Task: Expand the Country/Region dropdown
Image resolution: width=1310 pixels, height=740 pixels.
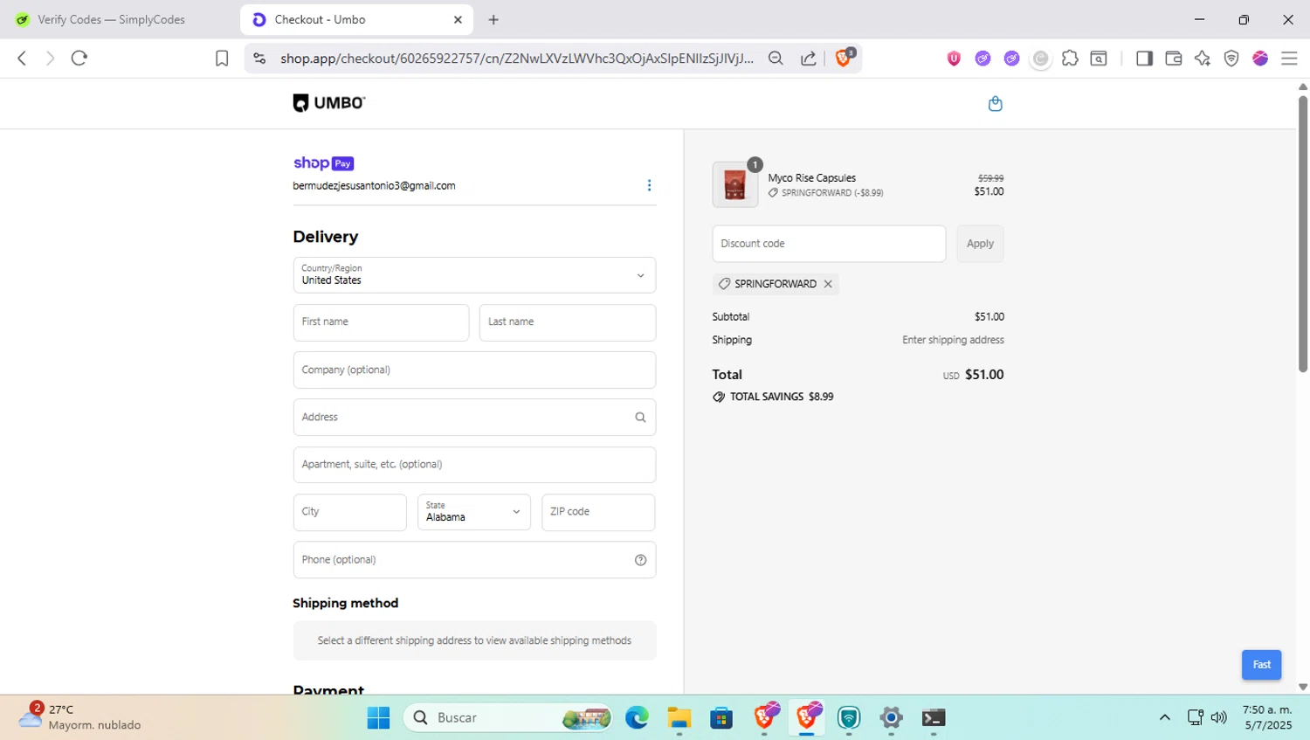Action: point(474,275)
